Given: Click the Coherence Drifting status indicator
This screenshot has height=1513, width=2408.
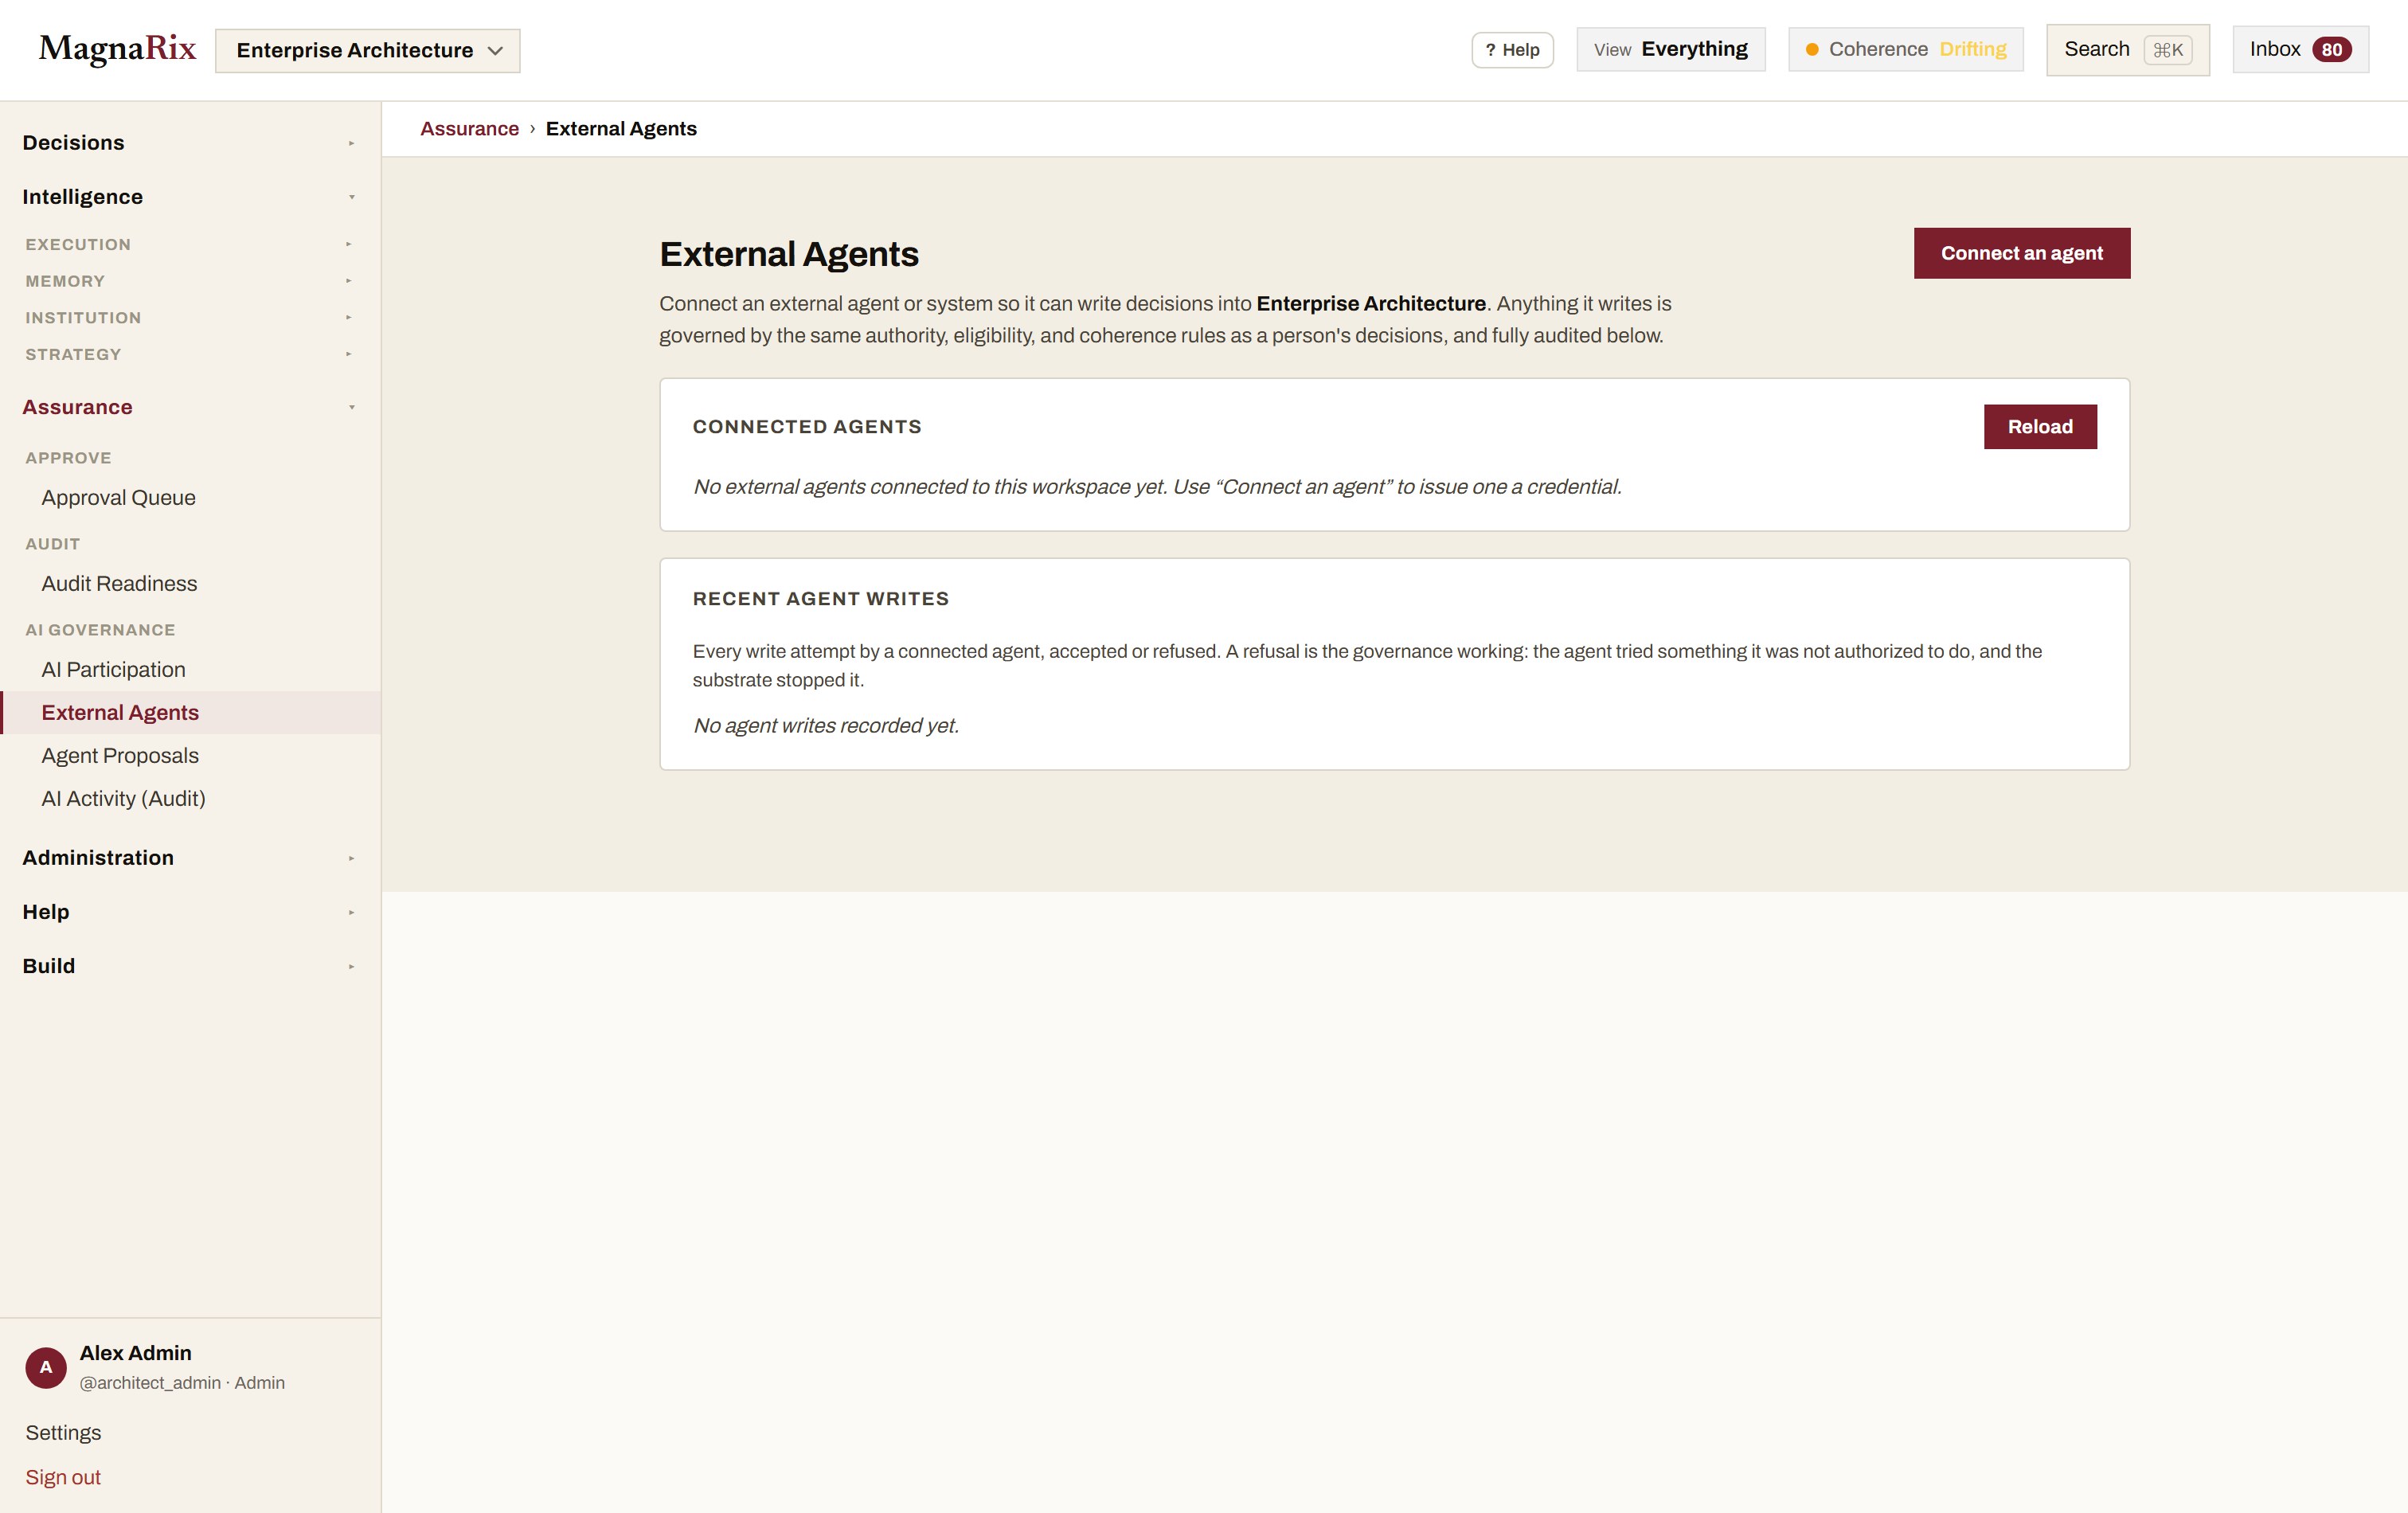Looking at the screenshot, I should point(1905,49).
